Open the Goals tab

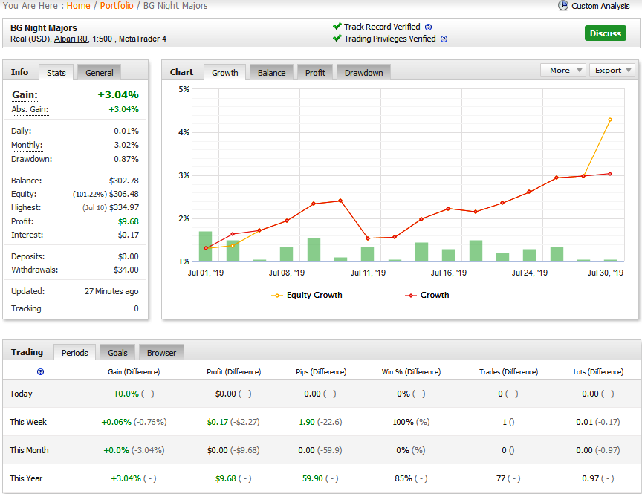pyautogui.click(x=117, y=352)
